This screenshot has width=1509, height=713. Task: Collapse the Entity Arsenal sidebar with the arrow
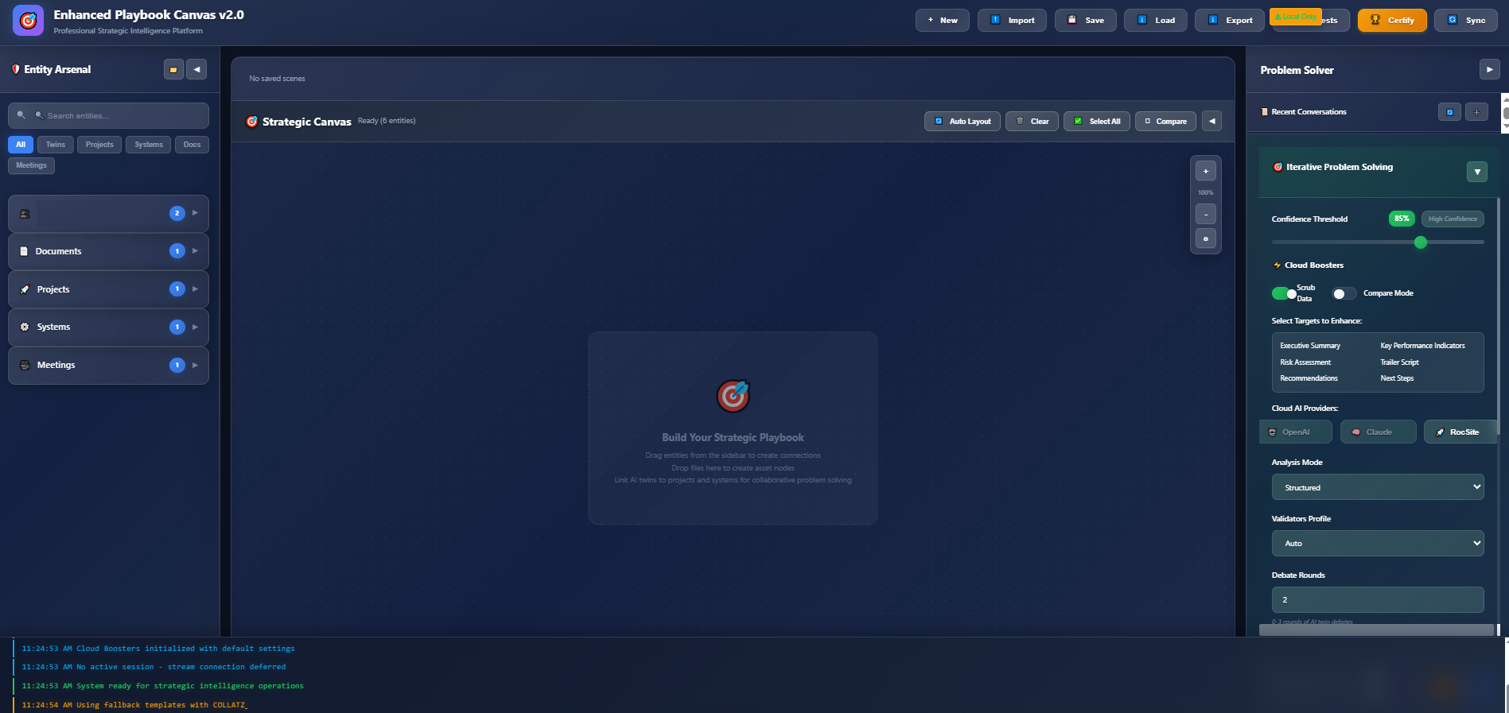(196, 70)
